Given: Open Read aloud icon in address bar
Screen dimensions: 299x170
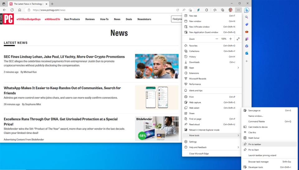Looking at the screenshot, I should 184,10.
